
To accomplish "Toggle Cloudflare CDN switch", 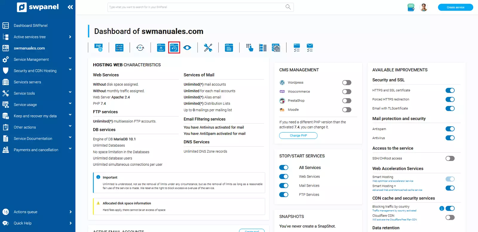I will (x=450, y=217).
